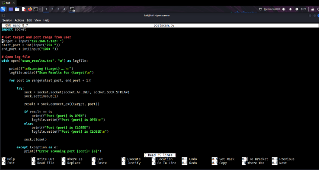Viewport: 319px width, 170px height.
Task: Click the portscan.py file name in nano header
Action: (x=164, y=25)
